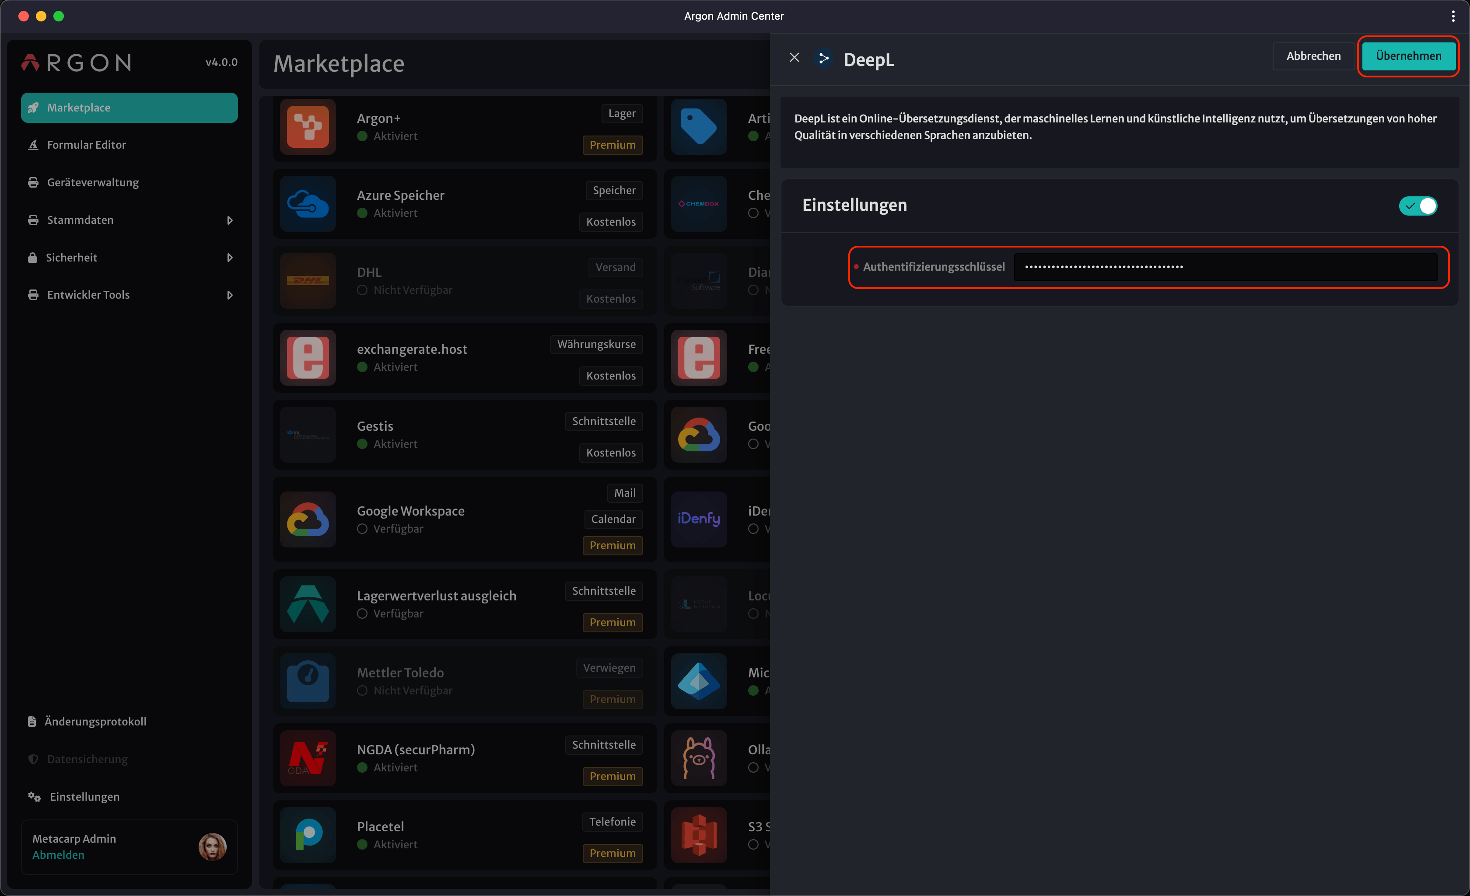The width and height of the screenshot is (1470, 896).
Task: Open the Placetel app icon
Action: 308,835
